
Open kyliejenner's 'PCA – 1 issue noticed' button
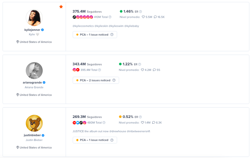tap(95, 35)
